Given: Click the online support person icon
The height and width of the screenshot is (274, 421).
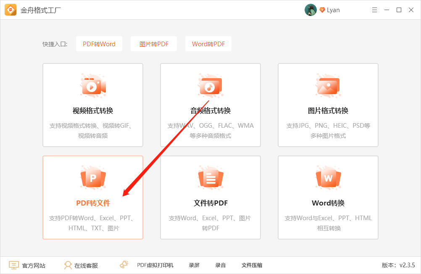Looking at the screenshot, I should click(68, 265).
